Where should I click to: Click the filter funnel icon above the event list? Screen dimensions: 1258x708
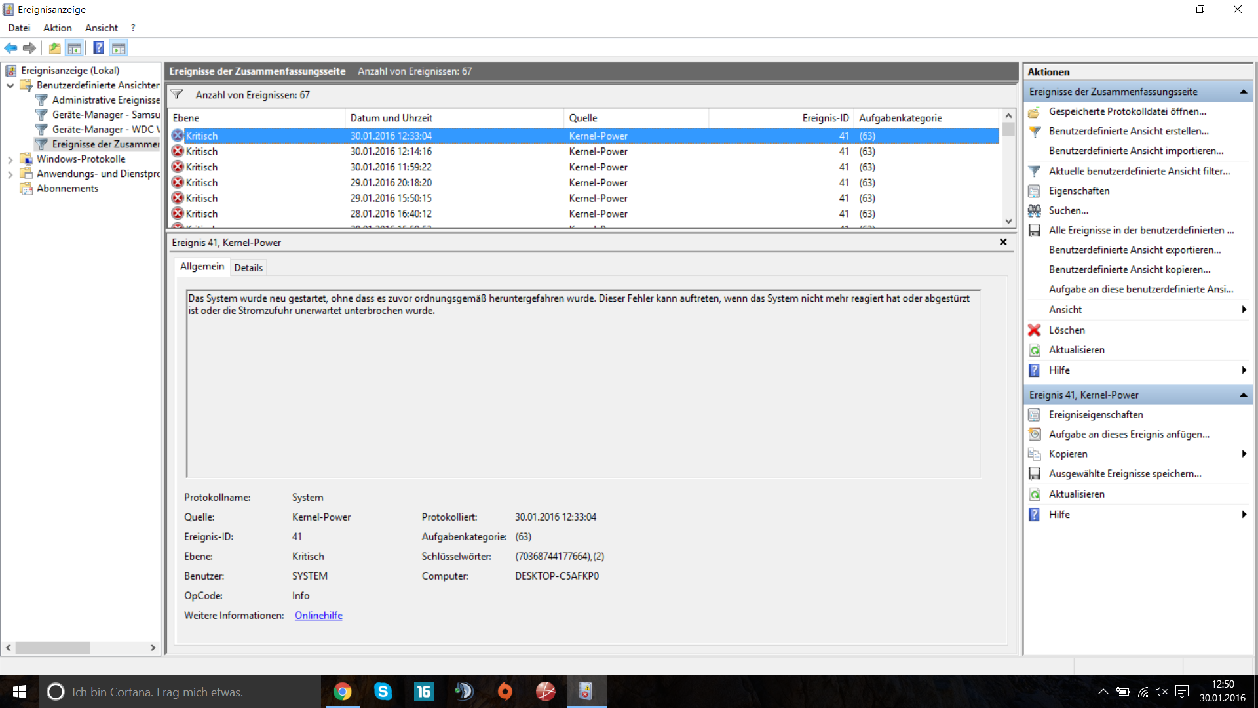click(177, 95)
